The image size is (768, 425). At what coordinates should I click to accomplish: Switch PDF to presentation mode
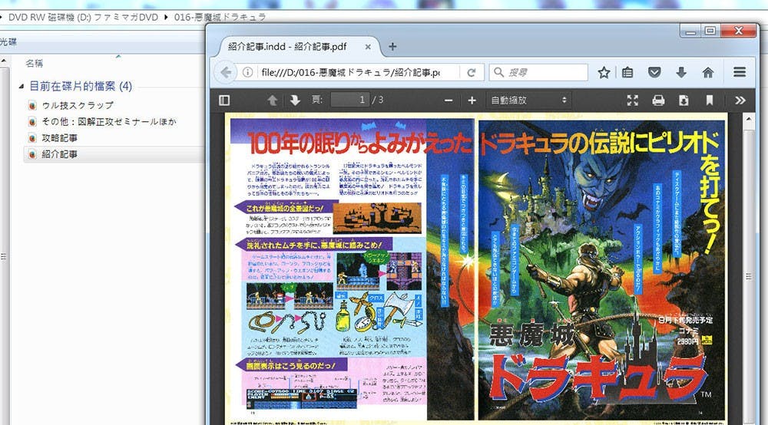coord(633,100)
